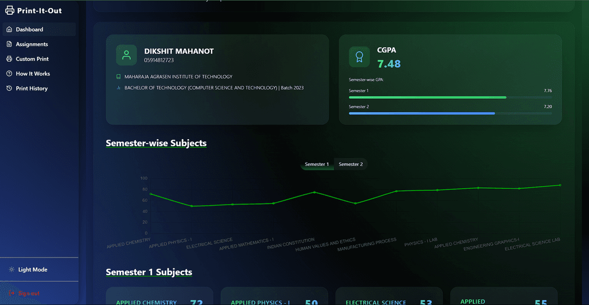Click the Print History clock icon
Image resolution: width=589 pixels, height=305 pixels.
coord(9,88)
